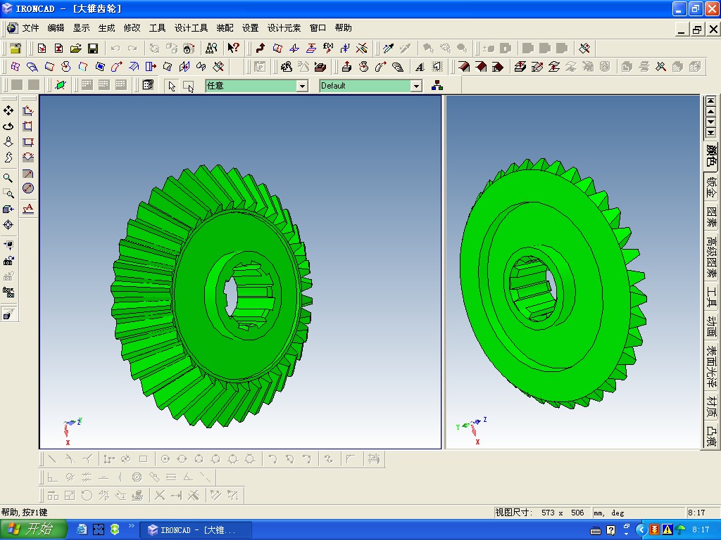721x540 pixels.
Task: Click the 图素 catalog tab
Action: [711, 217]
